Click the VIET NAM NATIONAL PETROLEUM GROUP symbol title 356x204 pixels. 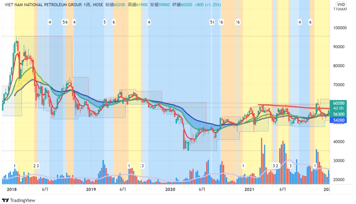coord(43,5)
